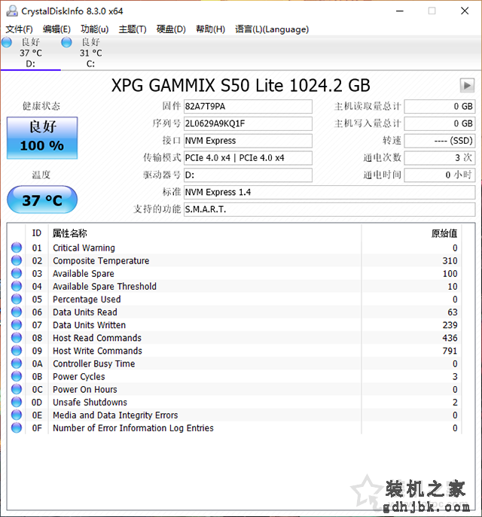The height and width of the screenshot is (517, 482).
Task: Click the status circle for Critical Warning
Action: pyautogui.click(x=17, y=248)
